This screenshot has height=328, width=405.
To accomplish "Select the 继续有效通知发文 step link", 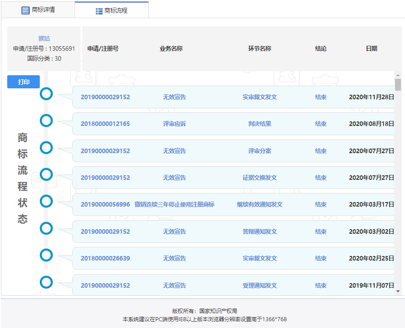I will 259,204.
